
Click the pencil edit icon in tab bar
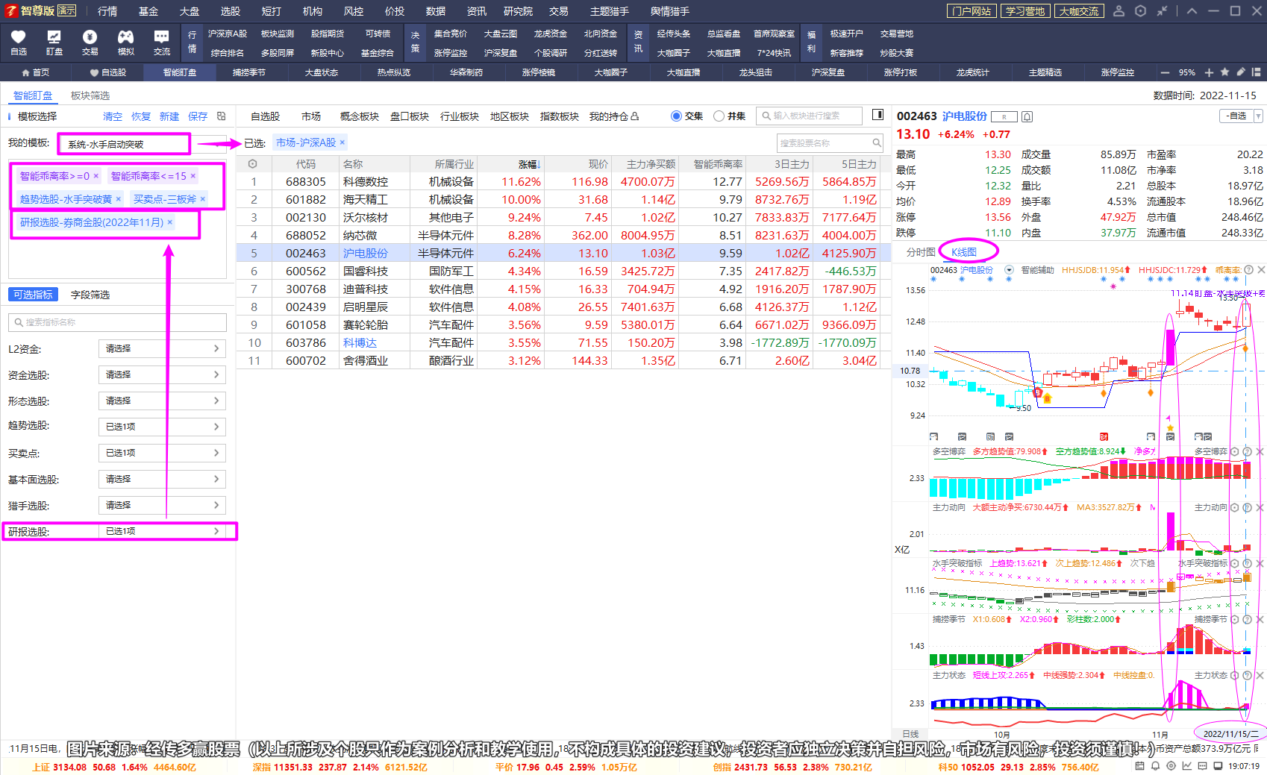1240,72
